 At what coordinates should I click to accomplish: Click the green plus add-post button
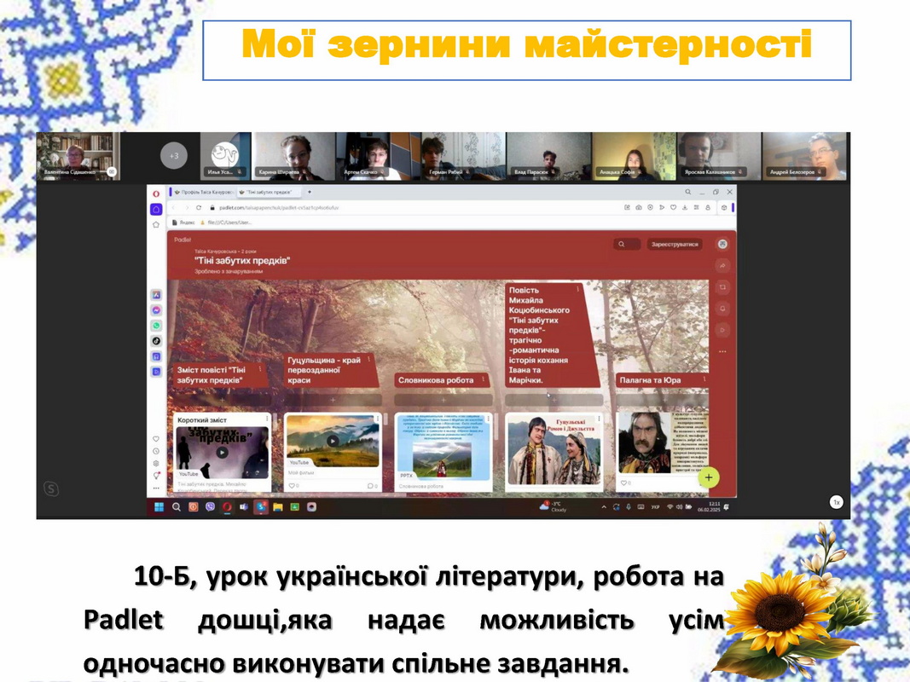click(709, 477)
